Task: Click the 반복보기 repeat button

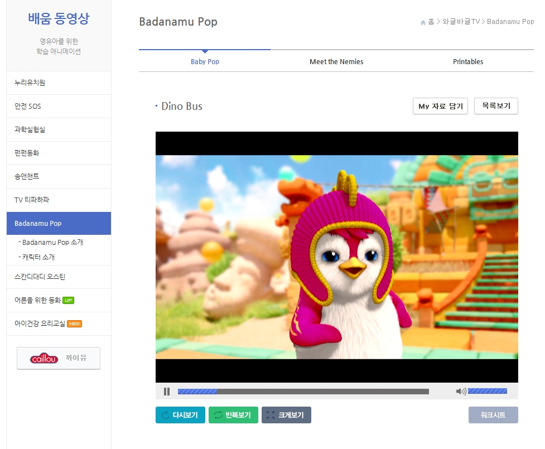Action: click(233, 415)
